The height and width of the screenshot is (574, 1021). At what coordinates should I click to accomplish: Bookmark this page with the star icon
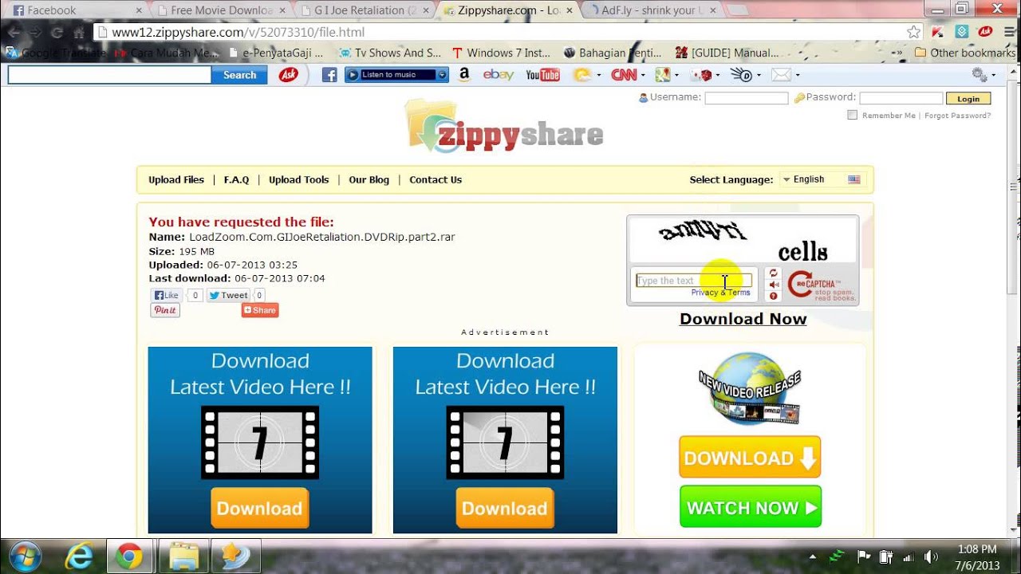point(914,32)
